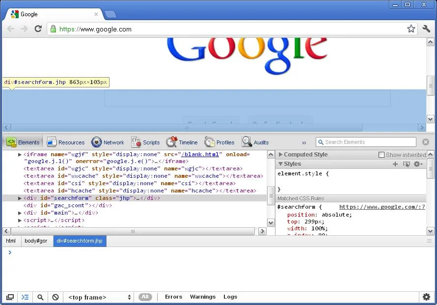
Task: Open the Chrome wrench menu icon
Action: click(426, 28)
